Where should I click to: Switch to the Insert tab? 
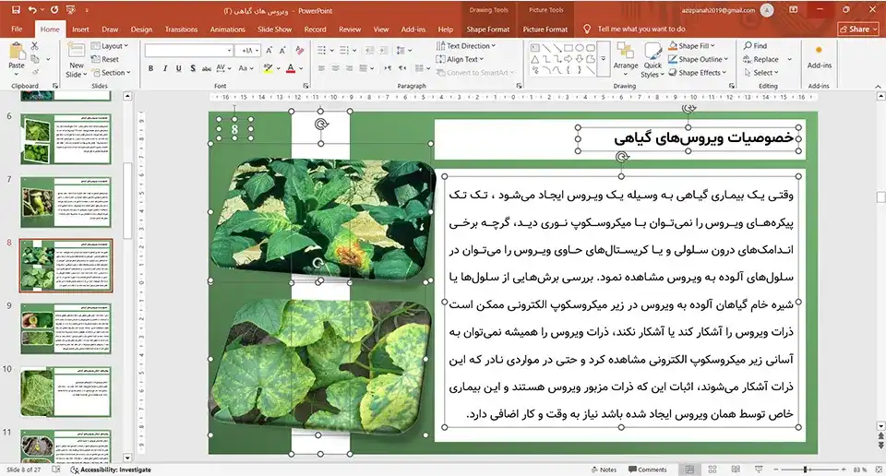[80, 29]
